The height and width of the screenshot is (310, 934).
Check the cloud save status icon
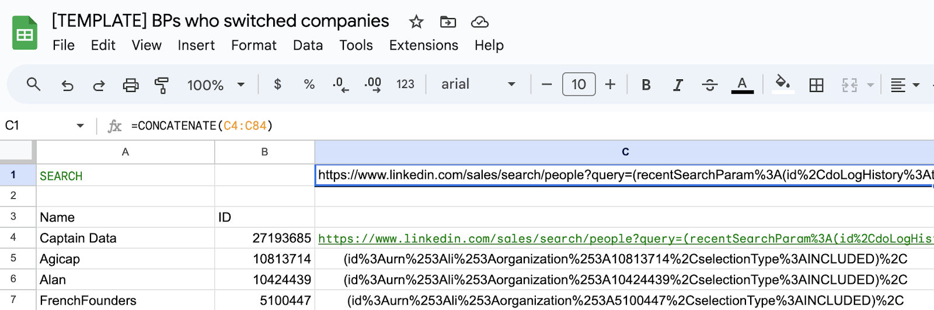tap(480, 22)
